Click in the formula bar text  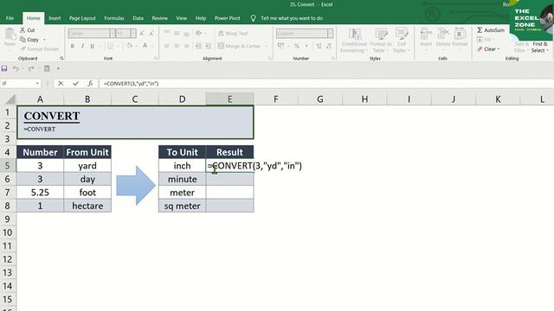point(131,84)
